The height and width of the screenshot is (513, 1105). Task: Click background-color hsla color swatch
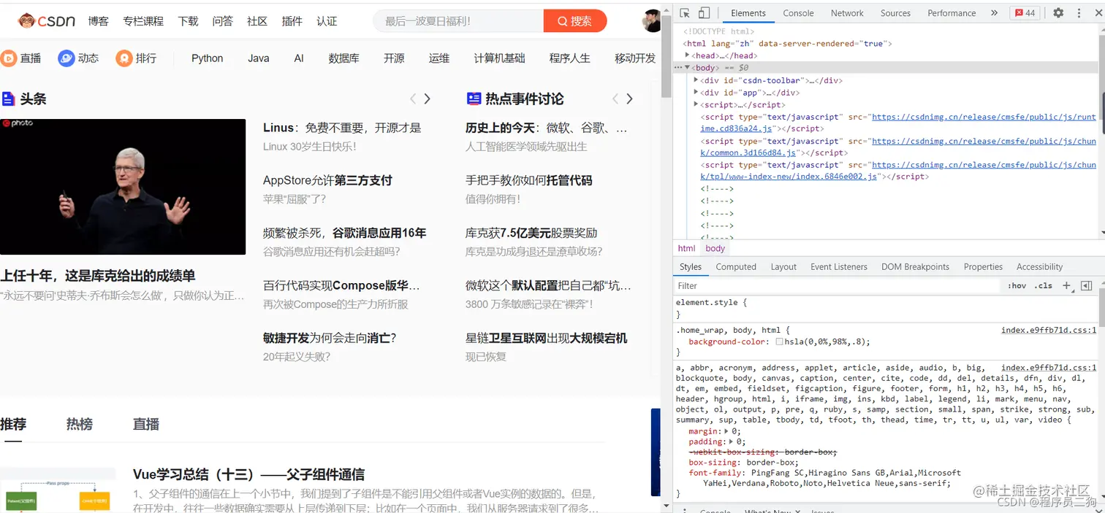[x=779, y=342]
